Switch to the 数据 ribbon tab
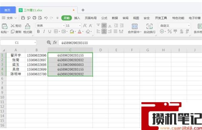202x130 pixels. (x=115, y=18)
